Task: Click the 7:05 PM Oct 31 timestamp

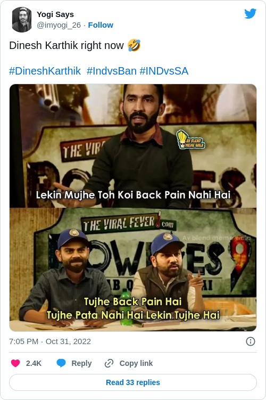Action: click(50, 341)
